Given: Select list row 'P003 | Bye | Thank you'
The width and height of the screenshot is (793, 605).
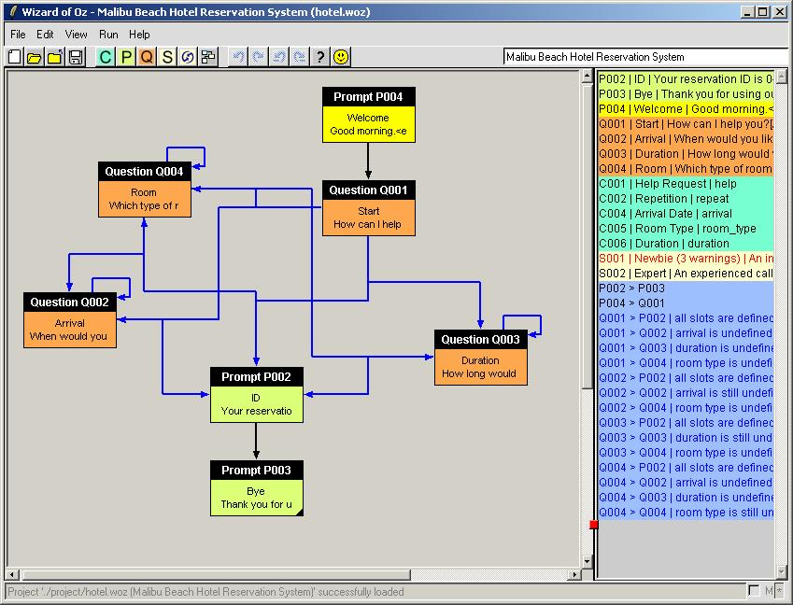Looking at the screenshot, I should click(686, 94).
